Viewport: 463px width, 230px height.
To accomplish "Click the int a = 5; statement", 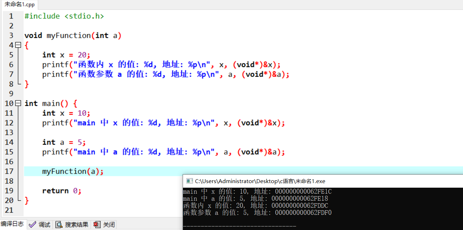I will 64,142.
